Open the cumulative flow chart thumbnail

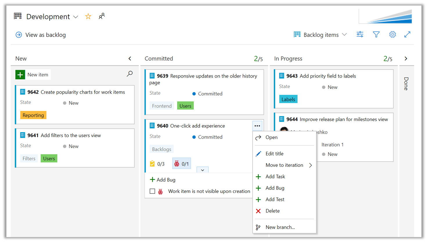point(385,16)
